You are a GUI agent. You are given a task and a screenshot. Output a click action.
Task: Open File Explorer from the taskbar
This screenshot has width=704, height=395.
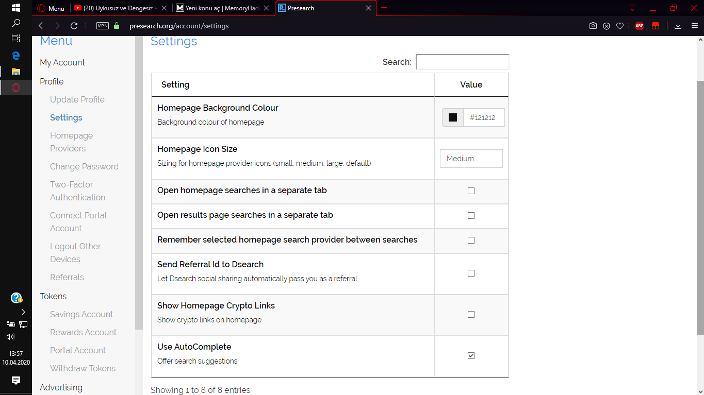pyautogui.click(x=16, y=72)
